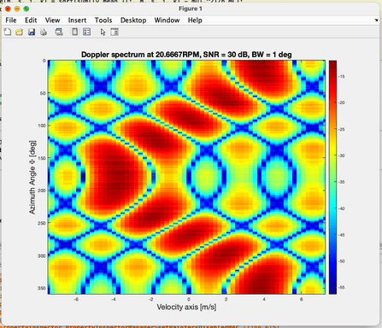Screen dimensions: 382x328
Task: Open the Desktop menu
Action: 133,20
